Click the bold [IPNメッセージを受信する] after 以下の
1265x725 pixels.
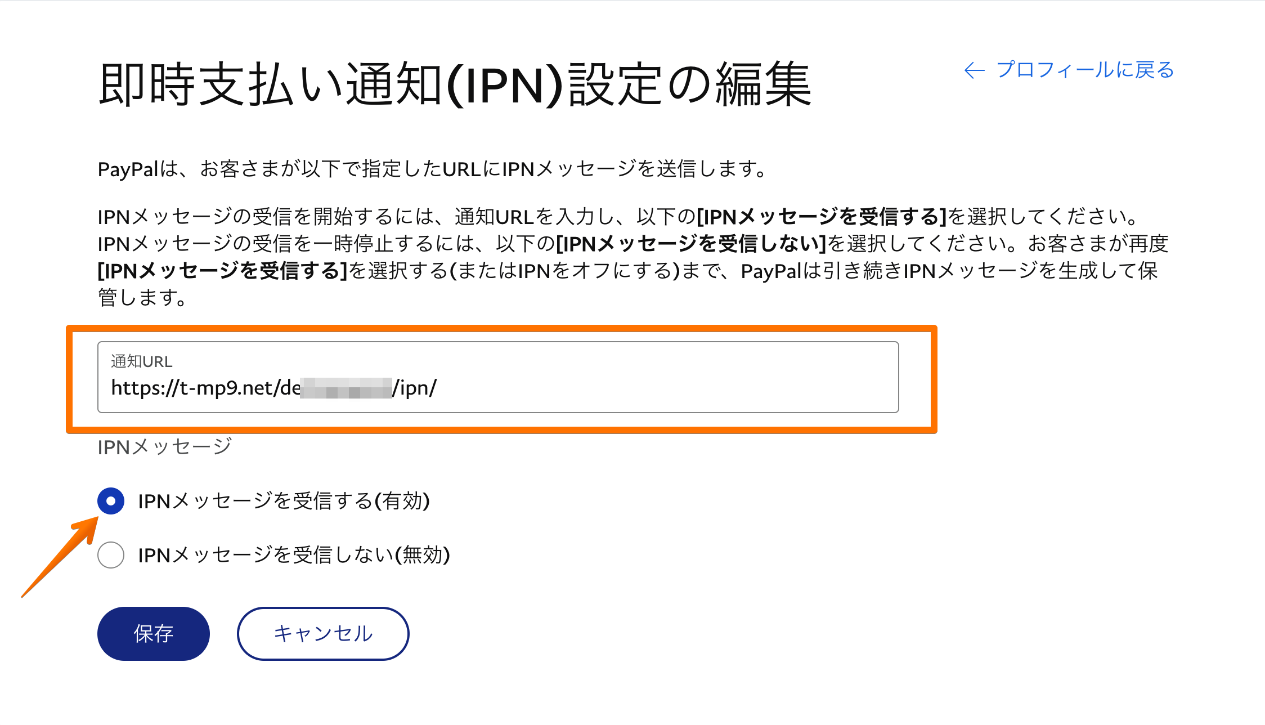pos(822,217)
